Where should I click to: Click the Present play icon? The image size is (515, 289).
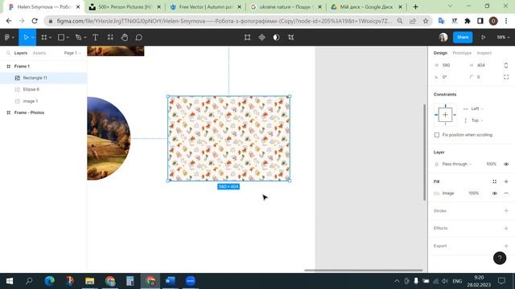tap(484, 38)
